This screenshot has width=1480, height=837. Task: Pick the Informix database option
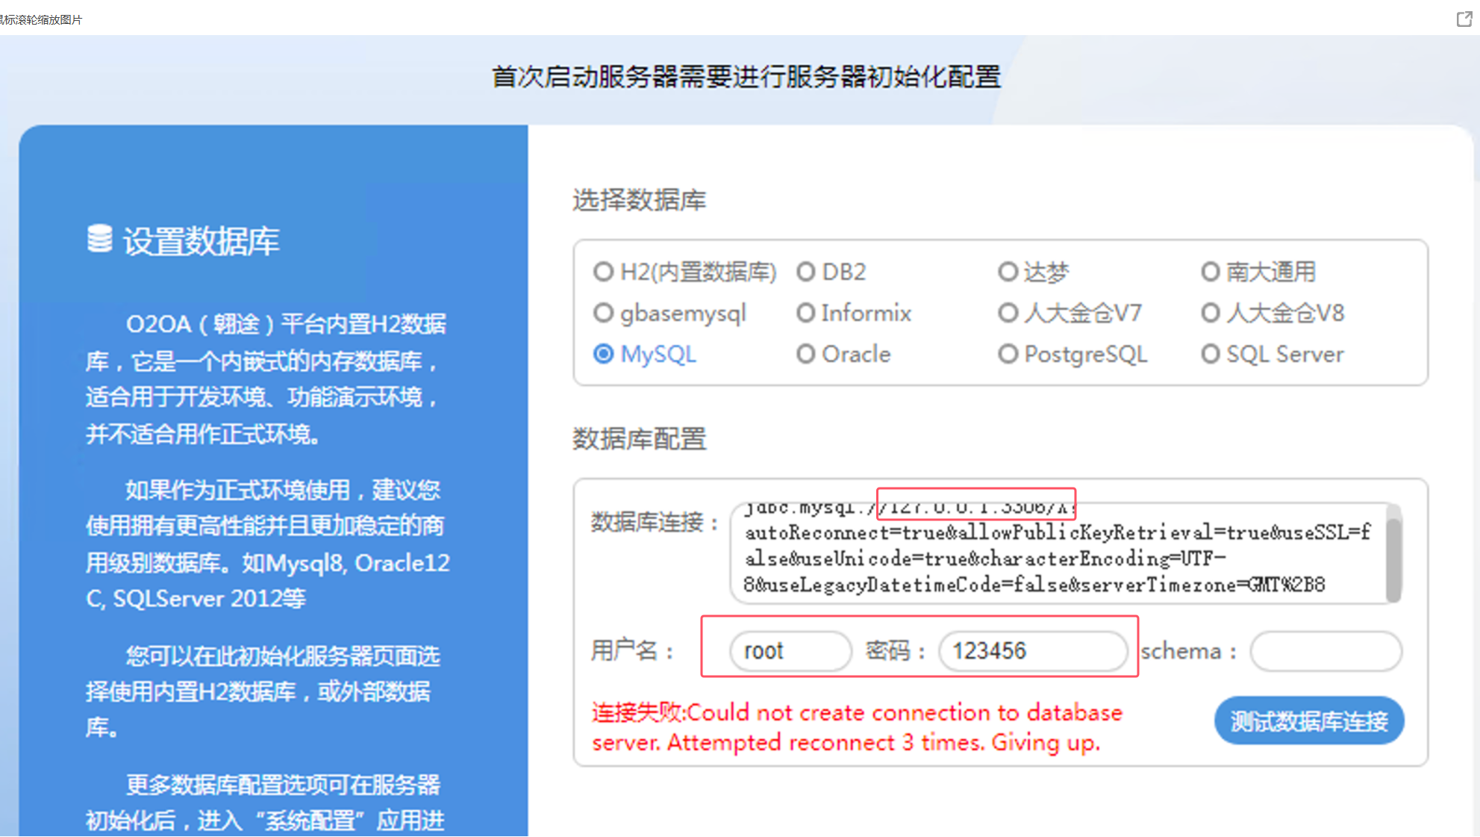tap(805, 313)
